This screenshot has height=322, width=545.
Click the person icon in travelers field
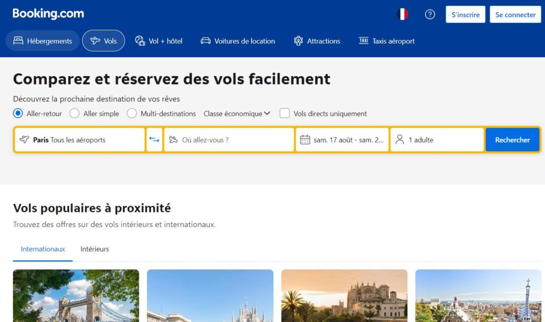tap(400, 140)
